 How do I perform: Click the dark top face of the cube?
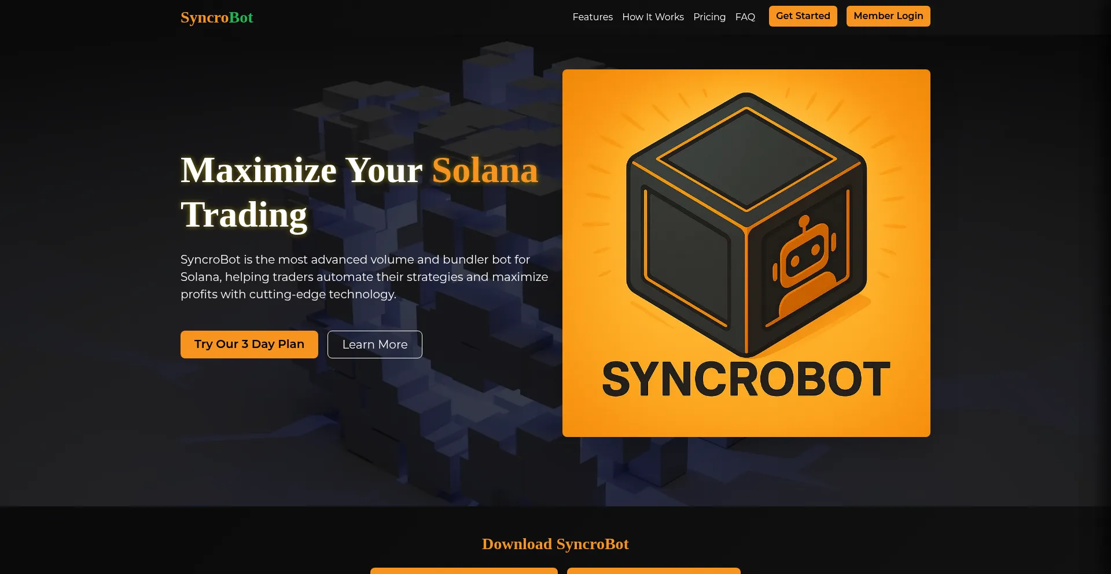[746, 157]
